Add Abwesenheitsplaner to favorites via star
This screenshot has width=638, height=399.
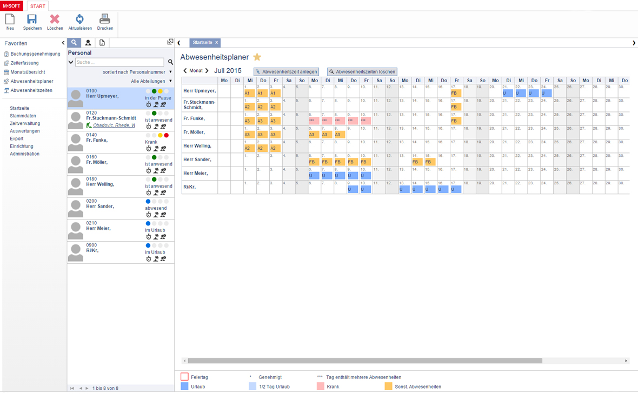pyautogui.click(x=257, y=57)
